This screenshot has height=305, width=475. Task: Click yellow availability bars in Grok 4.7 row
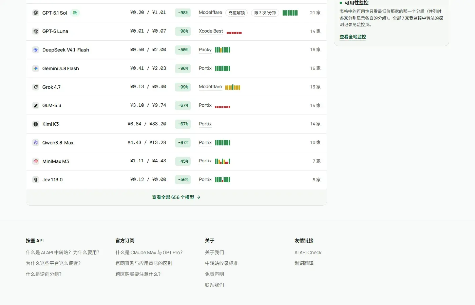[233, 87]
